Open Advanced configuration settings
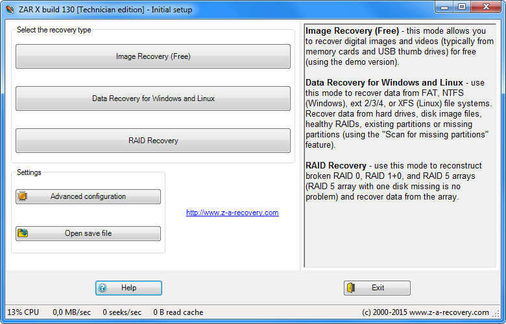The height and width of the screenshot is (324, 506). 88,196
